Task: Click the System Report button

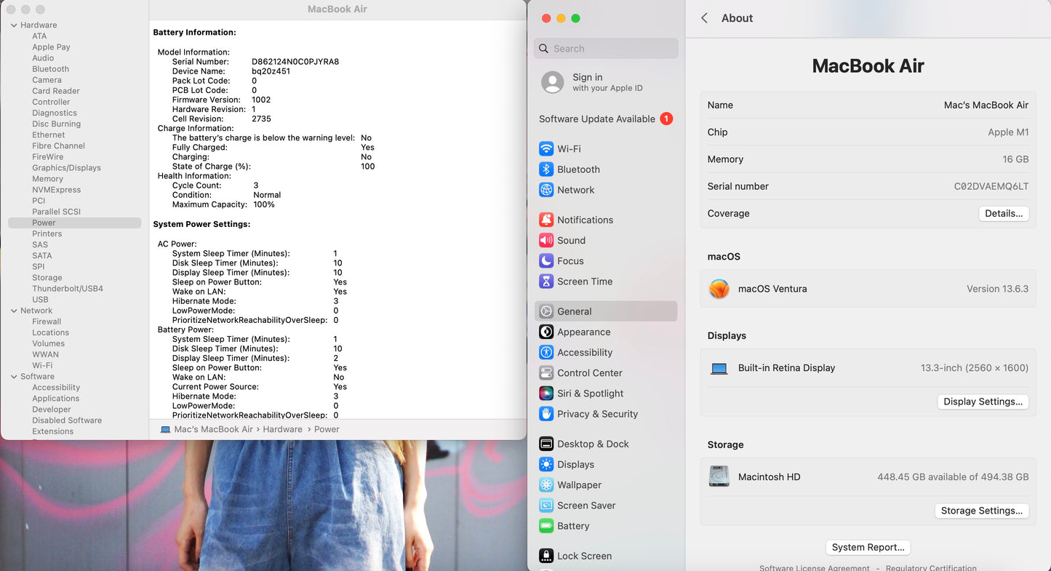Action: coord(868,548)
